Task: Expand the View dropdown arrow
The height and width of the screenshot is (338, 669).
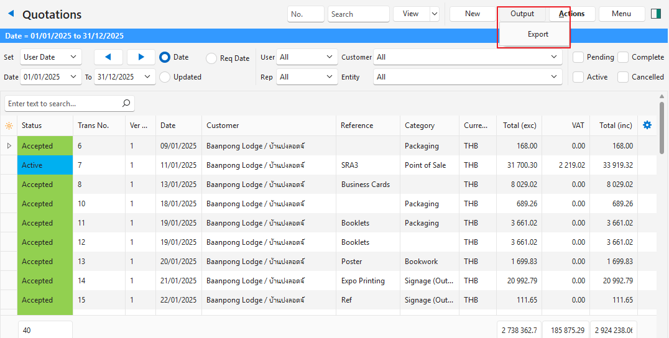Action: (434, 14)
